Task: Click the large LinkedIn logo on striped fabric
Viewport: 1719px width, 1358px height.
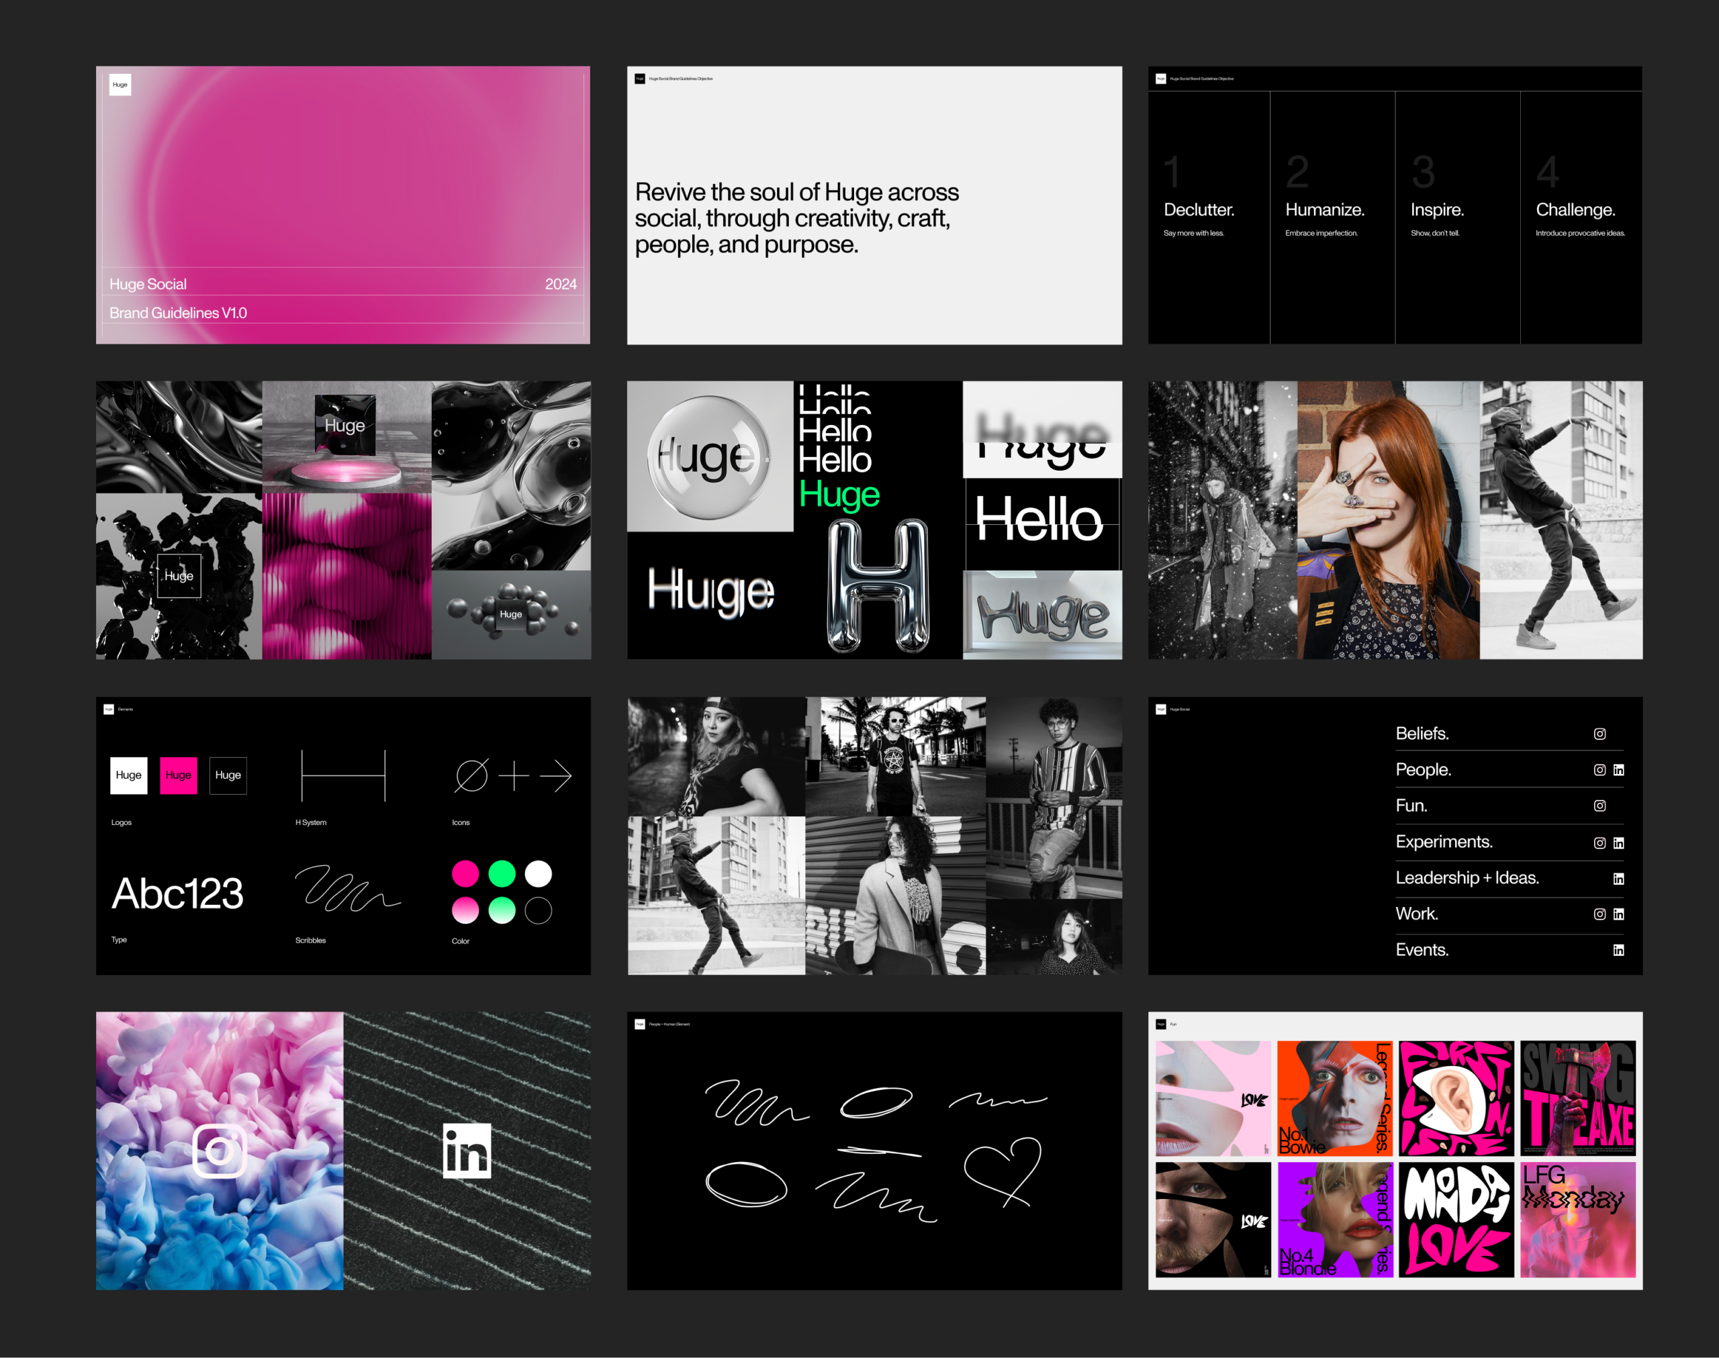Action: point(467,1151)
